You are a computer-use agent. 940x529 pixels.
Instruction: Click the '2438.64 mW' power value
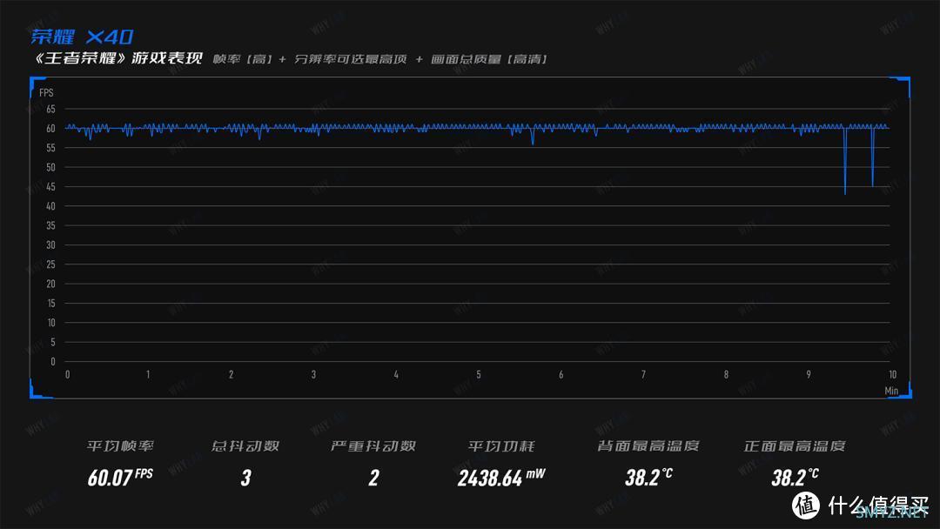501,478
